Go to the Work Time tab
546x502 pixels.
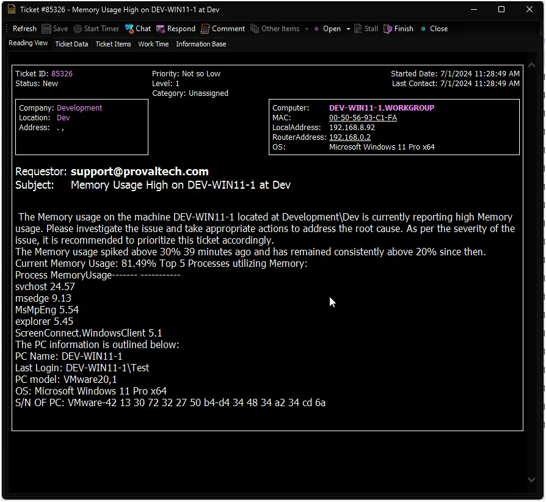point(153,44)
